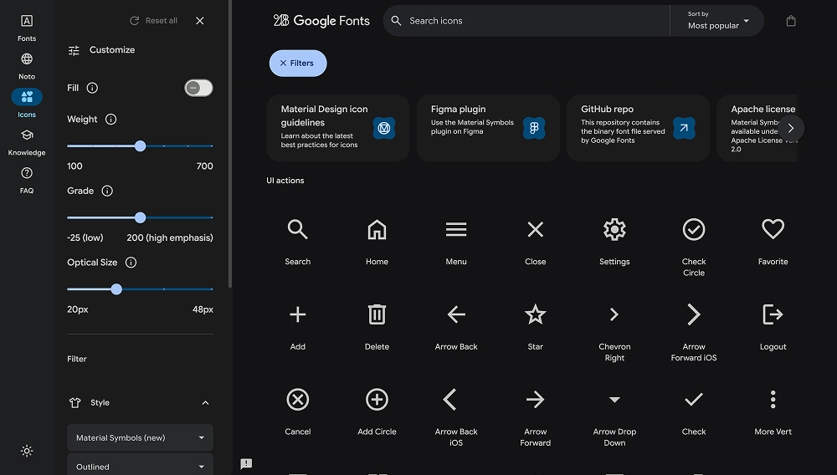Open the Outlined style dropdown
Viewport: 837px width, 475px height.
pyautogui.click(x=140, y=465)
